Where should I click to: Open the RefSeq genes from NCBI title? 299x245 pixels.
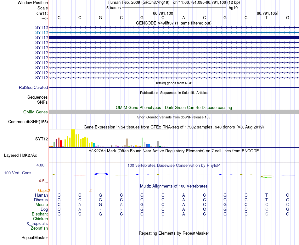174,83
